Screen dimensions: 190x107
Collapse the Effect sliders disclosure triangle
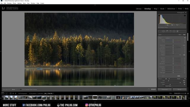click(x=185, y=38)
